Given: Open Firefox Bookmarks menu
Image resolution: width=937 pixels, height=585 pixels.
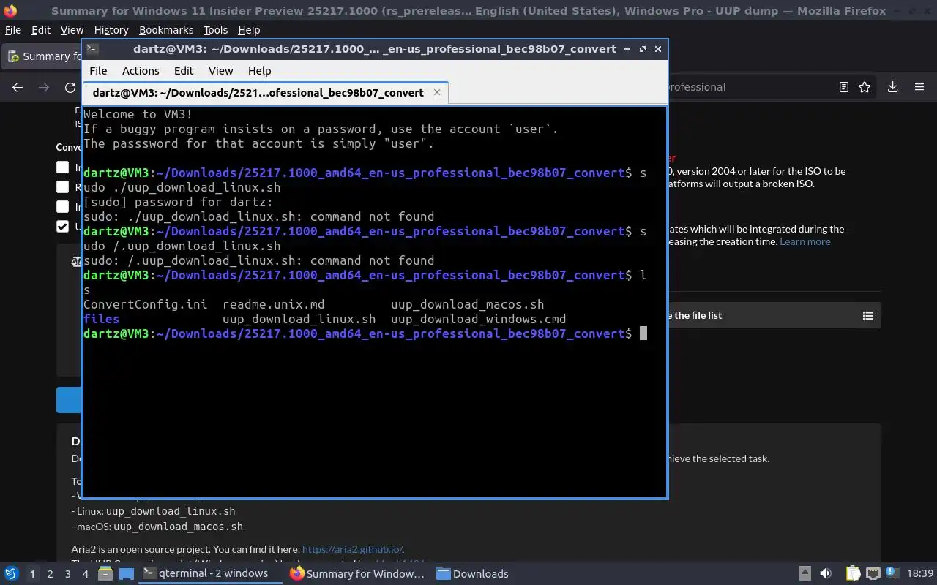Looking at the screenshot, I should pos(166,30).
